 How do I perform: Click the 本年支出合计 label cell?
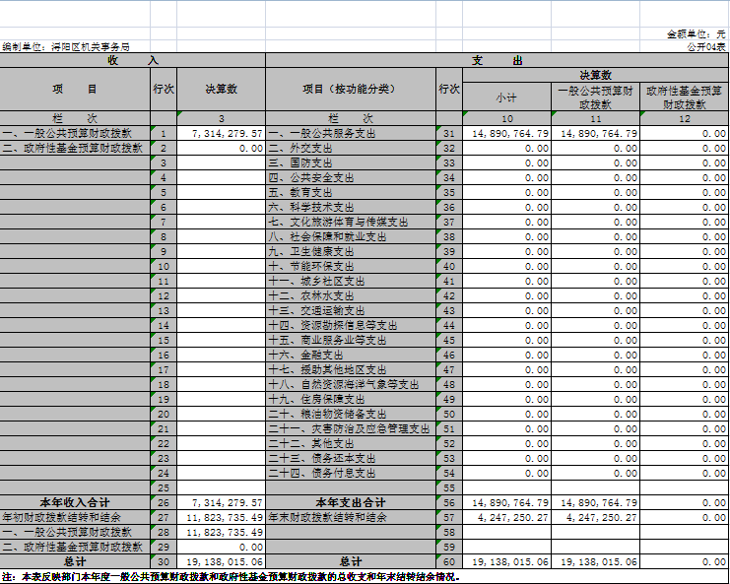point(350,502)
